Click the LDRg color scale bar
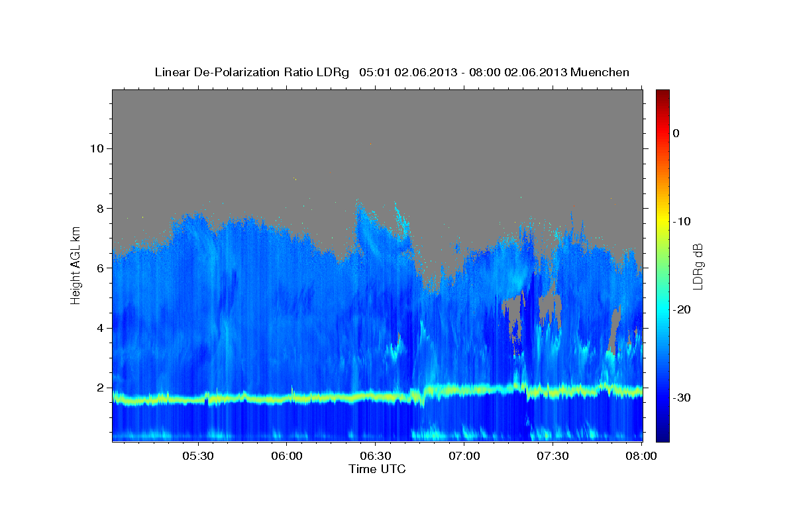Screen dimensions: 795x530 pos(662,266)
